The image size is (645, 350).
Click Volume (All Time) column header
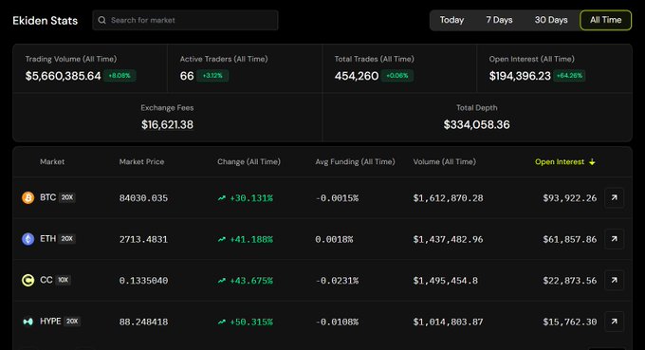[445, 162]
